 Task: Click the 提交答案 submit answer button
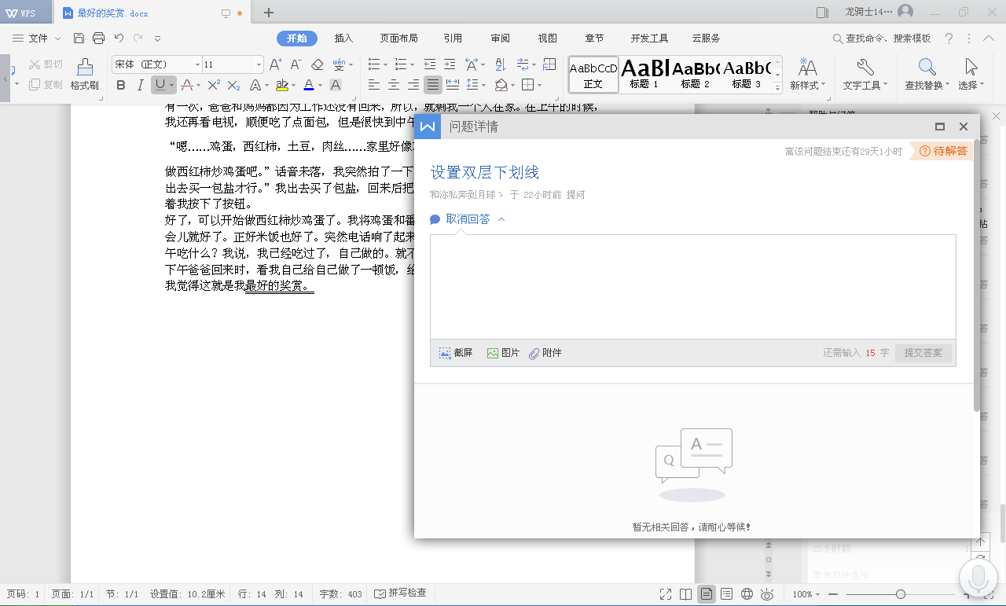[923, 353]
